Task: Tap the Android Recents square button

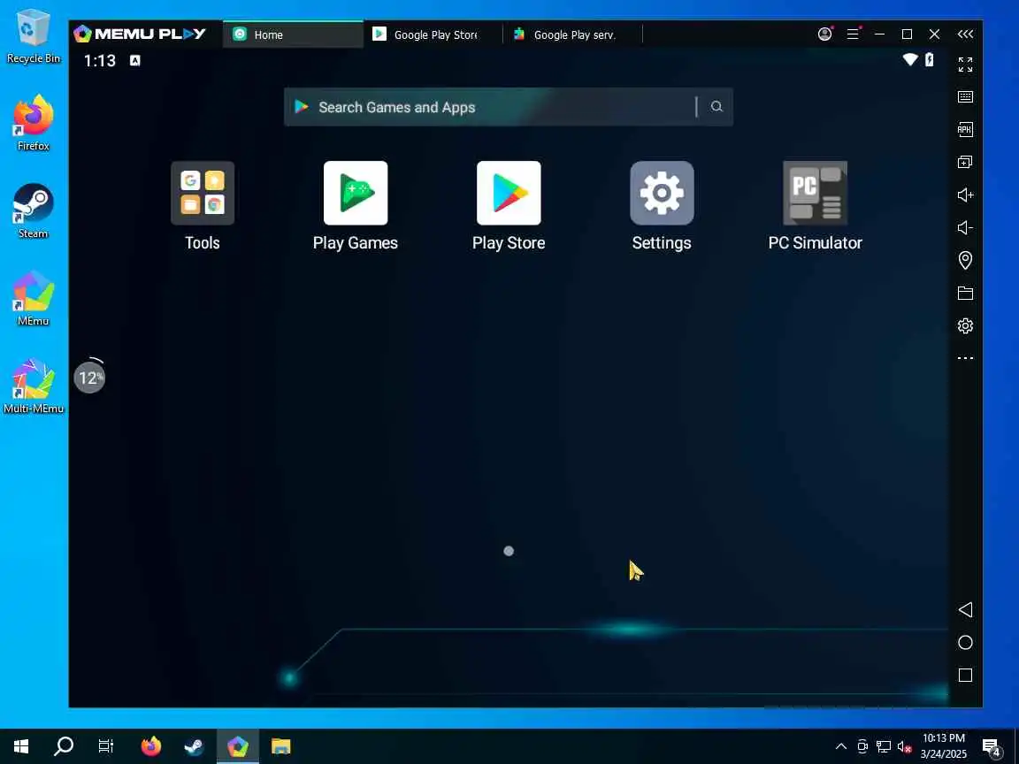Action: tap(965, 675)
